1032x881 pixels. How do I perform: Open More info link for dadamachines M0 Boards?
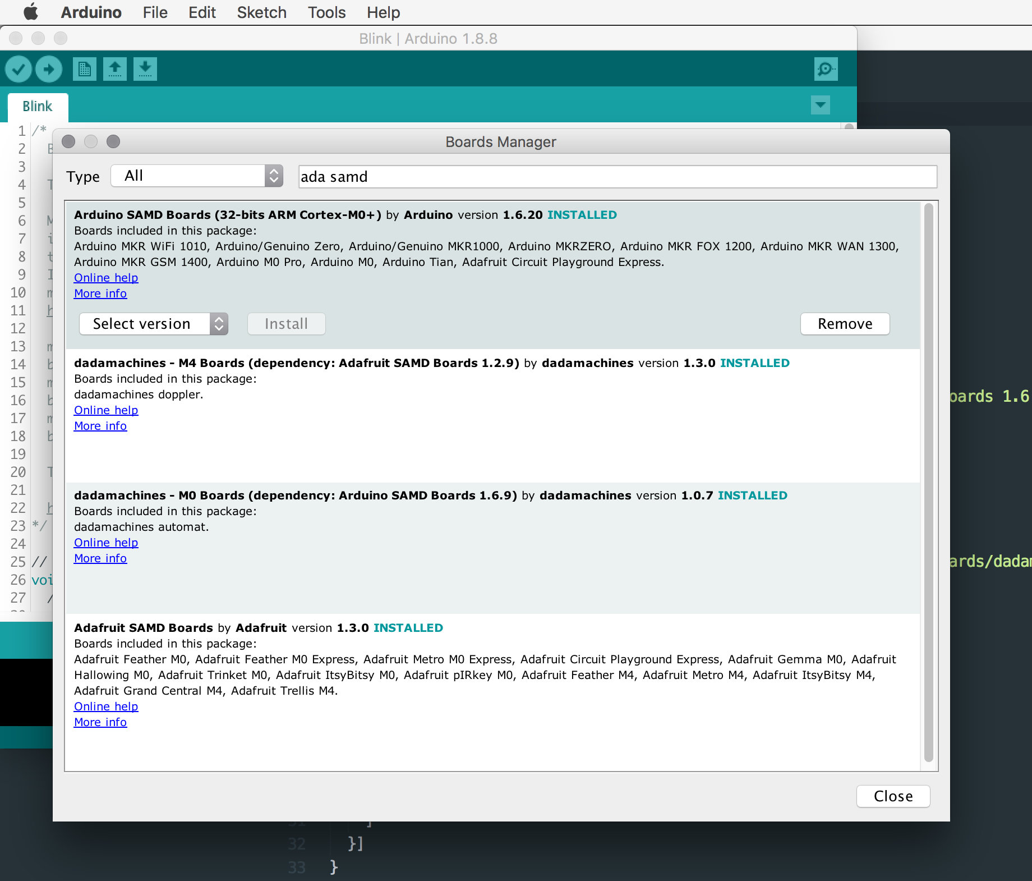pyautogui.click(x=100, y=558)
